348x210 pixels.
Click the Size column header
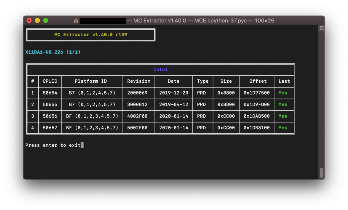pyautogui.click(x=226, y=81)
